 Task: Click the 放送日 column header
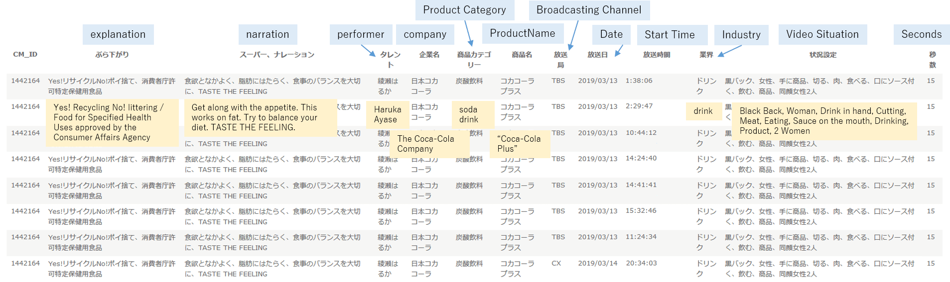pyautogui.click(x=597, y=55)
